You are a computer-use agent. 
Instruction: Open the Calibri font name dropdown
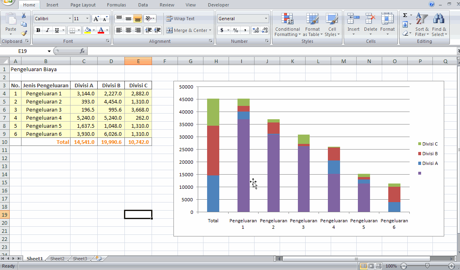(70, 19)
